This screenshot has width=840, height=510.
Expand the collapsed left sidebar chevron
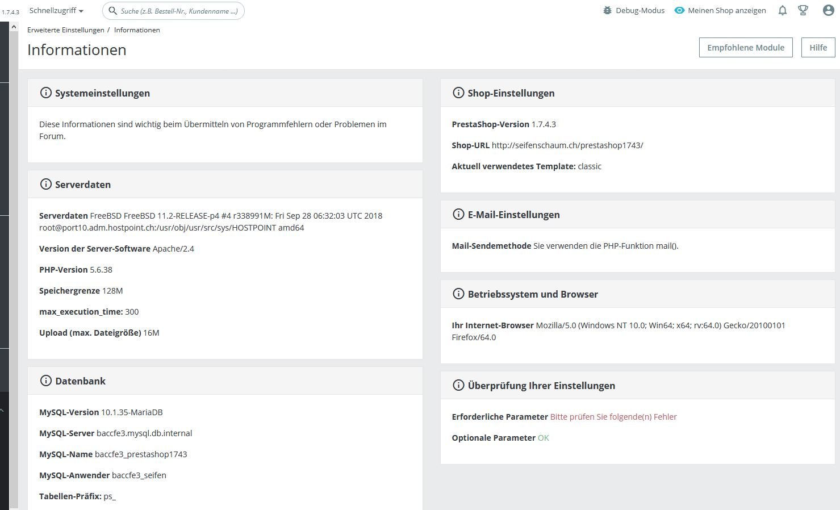(2, 410)
